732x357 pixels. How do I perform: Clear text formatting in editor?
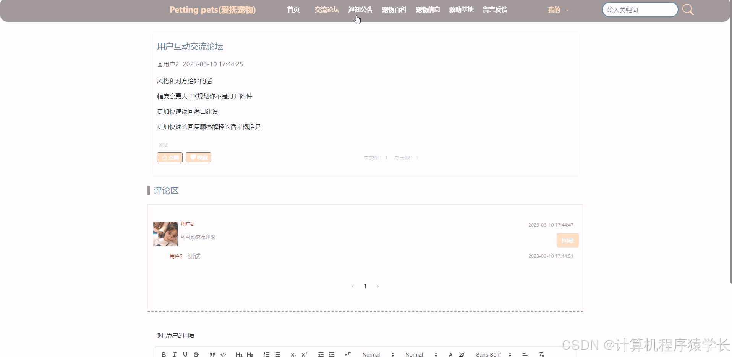point(541,354)
